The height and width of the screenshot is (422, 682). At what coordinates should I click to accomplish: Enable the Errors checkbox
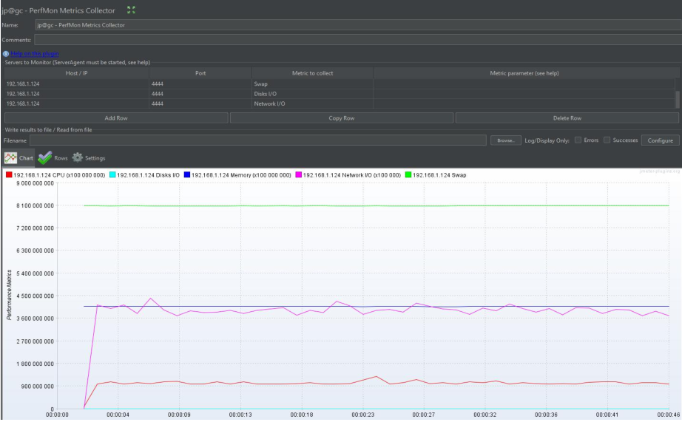[578, 140]
